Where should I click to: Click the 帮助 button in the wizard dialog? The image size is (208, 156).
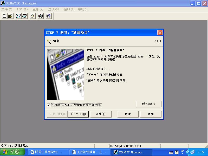151,114
